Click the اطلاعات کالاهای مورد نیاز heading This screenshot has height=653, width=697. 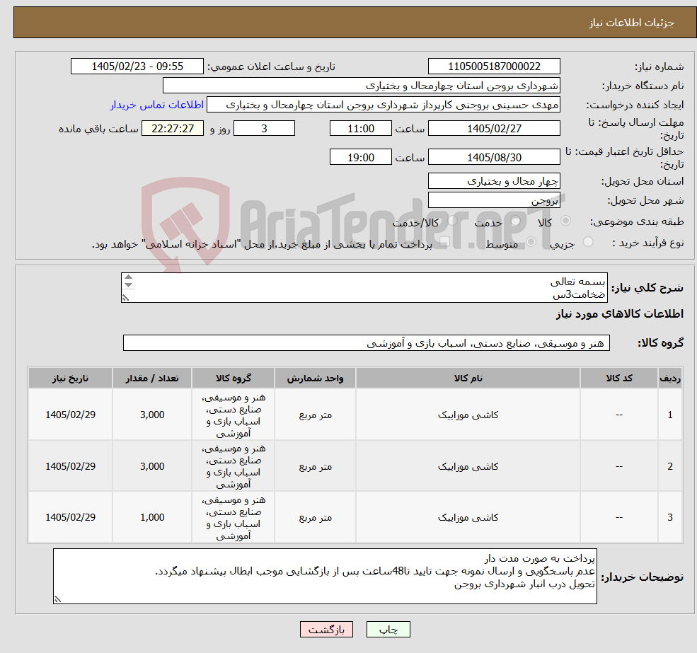click(x=620, y=314)
